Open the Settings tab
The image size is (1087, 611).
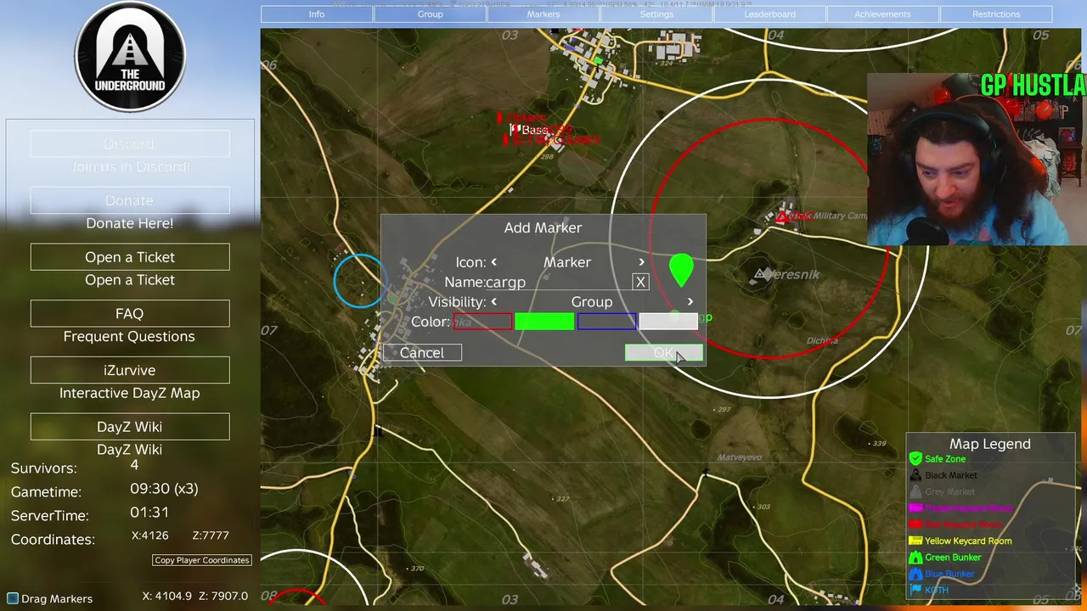[x=656, y=14]
